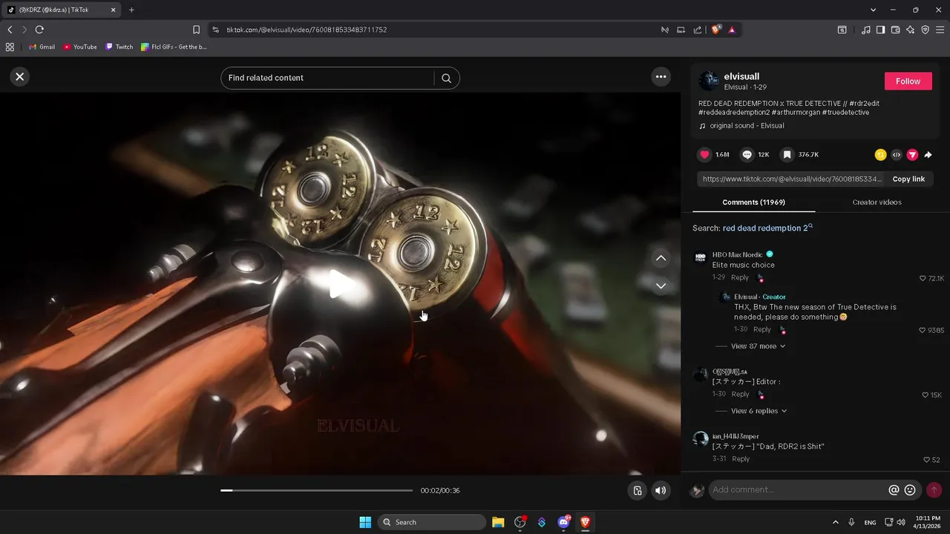Close the TikTok video viewer
Screen dimensions: 950x534
[x=20, y=76]
